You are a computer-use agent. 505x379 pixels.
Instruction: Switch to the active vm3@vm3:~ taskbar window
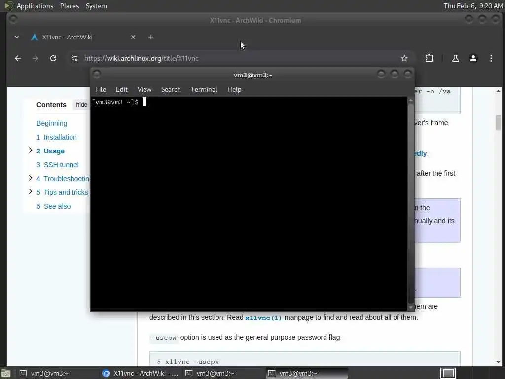307,373
